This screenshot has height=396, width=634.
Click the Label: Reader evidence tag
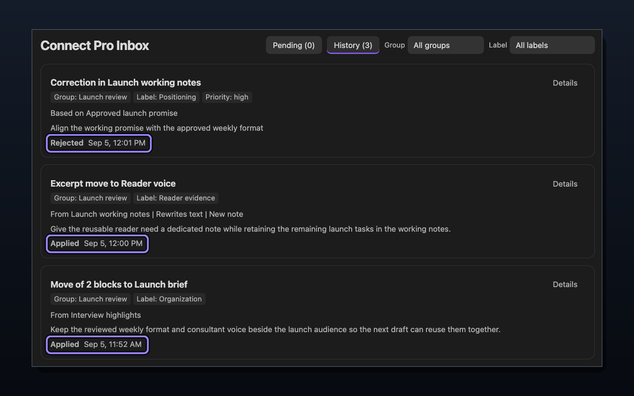(x=176, y=198)
